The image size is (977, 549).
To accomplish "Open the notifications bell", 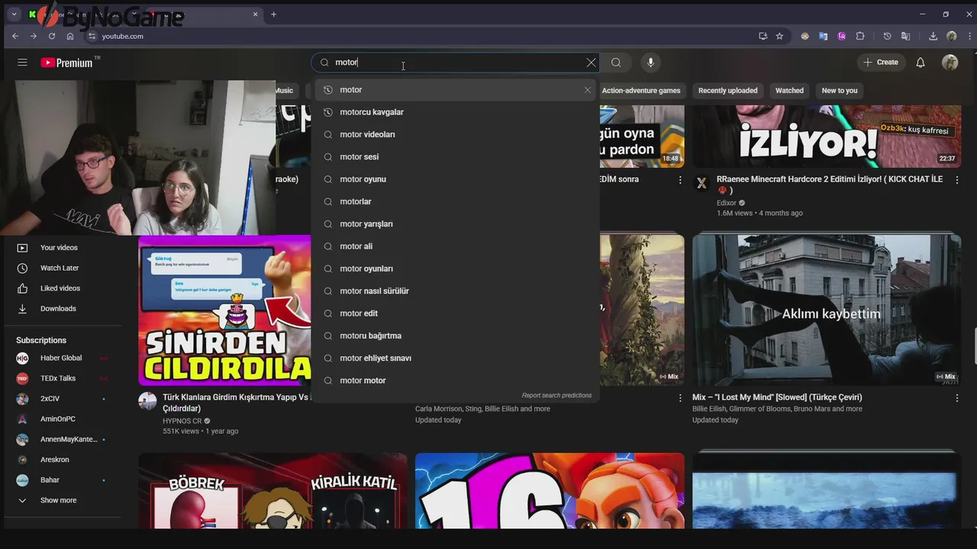I will [x=921, y=63].
